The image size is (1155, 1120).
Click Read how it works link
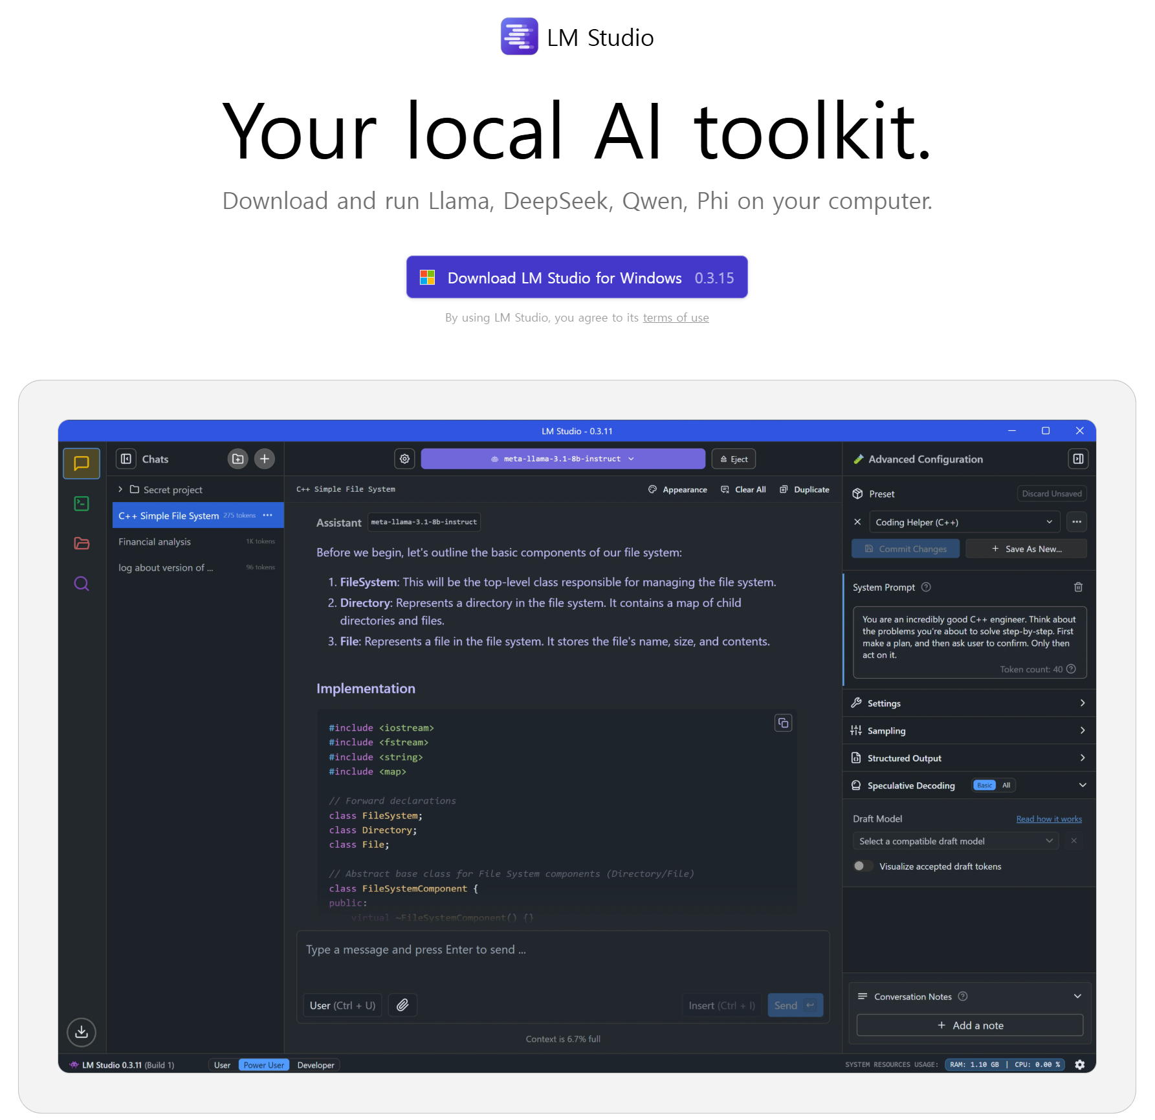[1049, 818]
